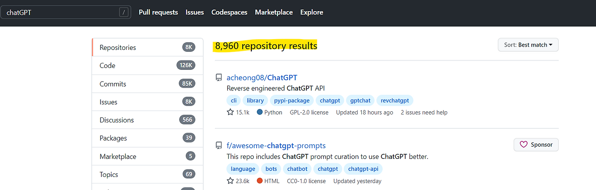Viewport: 596px width, 190px height.
Task: Click the 69 Topics count badge
Action: 189,175
